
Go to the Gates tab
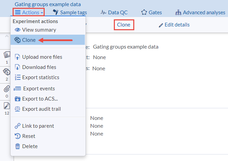tap(151, 13)
